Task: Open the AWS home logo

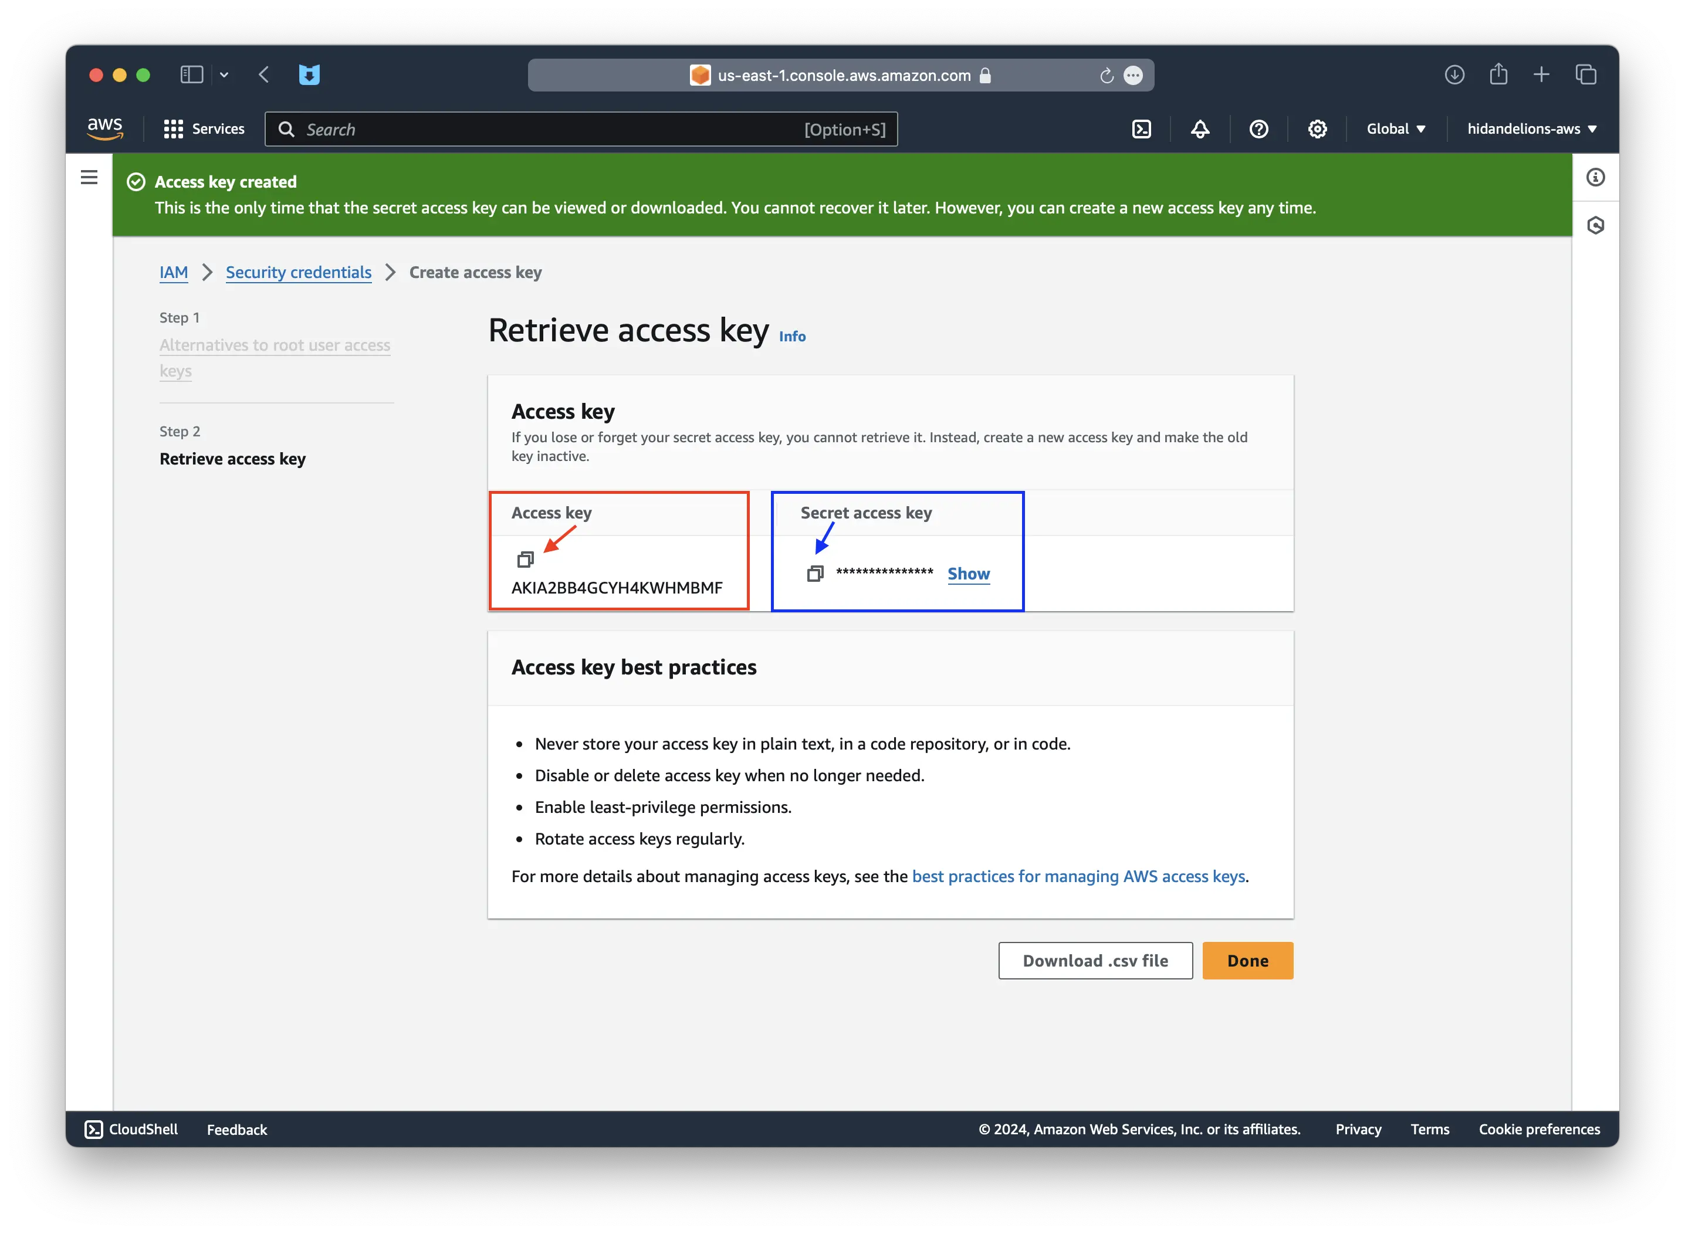Action: click(104, 128)
